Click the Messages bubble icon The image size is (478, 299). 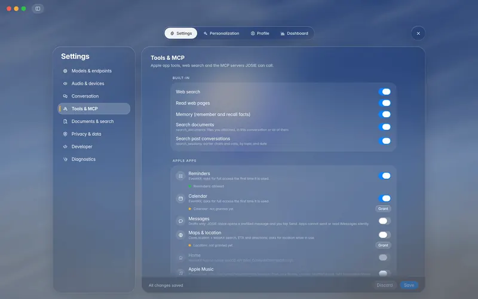pos(180,221)
